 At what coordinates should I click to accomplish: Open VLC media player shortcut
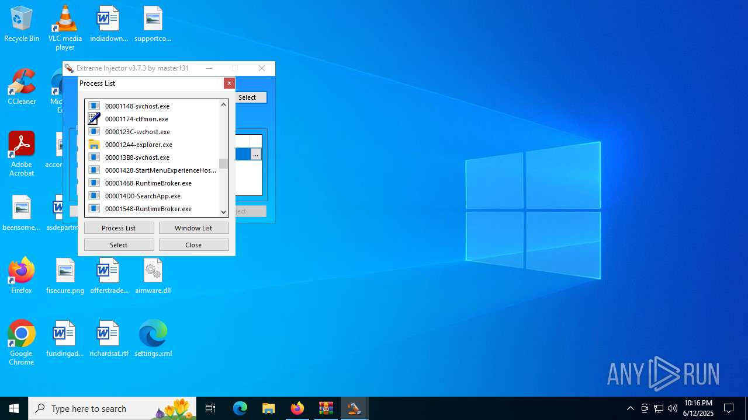point(65,28)
